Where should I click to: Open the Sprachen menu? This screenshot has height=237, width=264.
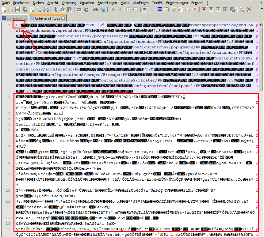87,3
